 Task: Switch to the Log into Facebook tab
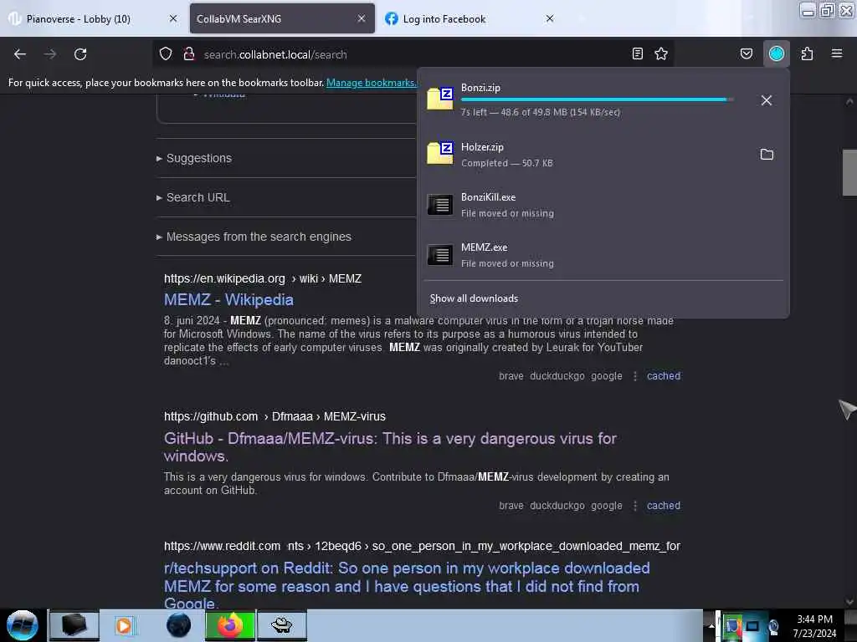coord(469,18)
